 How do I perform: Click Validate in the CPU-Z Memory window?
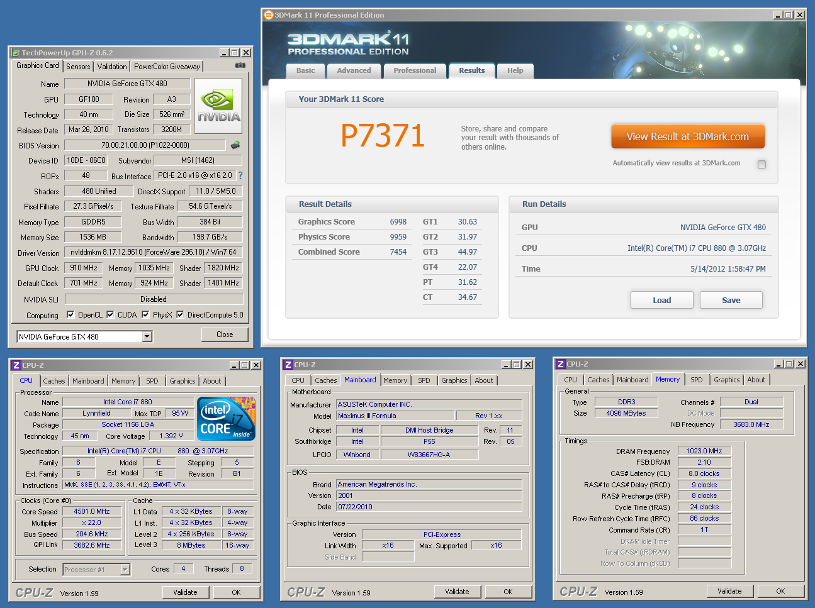(729, 591)
